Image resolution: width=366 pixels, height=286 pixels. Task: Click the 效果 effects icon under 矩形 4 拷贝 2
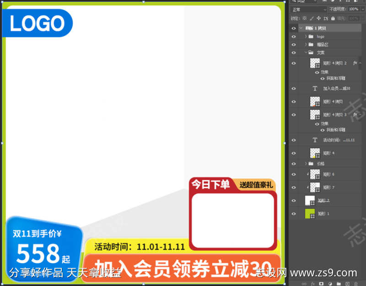[x=316, y=72]
